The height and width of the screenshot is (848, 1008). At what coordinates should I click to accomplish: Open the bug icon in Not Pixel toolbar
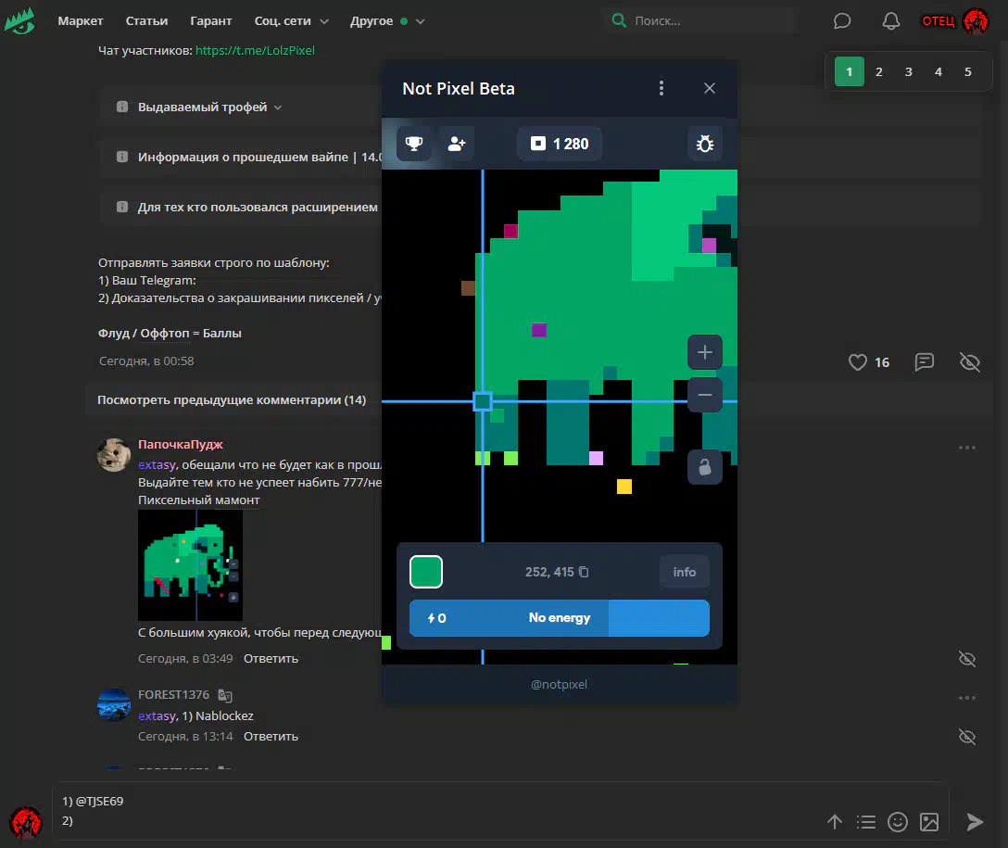coord(704,144)
